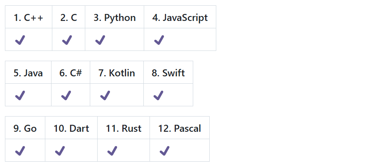Click the checkmark under JavaScript
Image resolution: width=372 pixels, height=165 pixels.
click(x=159, y=40)
